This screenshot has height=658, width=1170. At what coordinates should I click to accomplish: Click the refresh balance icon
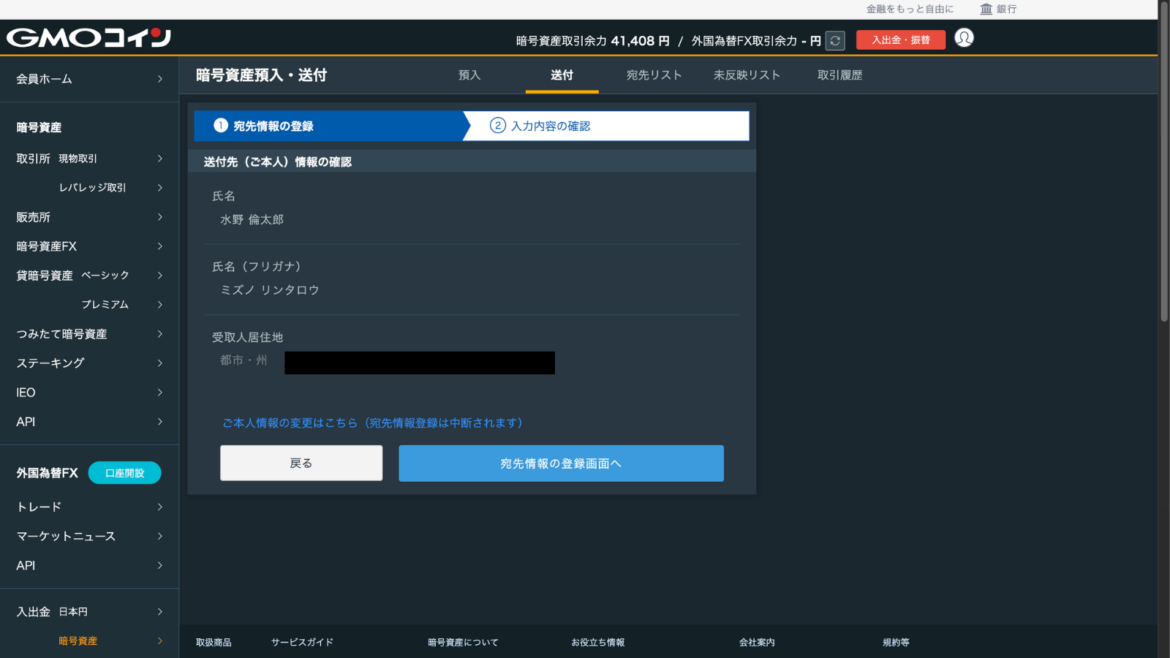click(835, 40)
